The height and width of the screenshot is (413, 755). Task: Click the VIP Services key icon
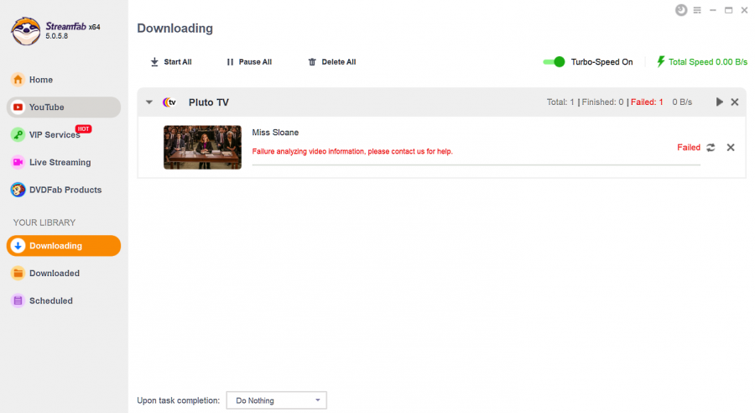tap(18, 134)
